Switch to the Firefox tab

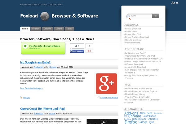36,29
